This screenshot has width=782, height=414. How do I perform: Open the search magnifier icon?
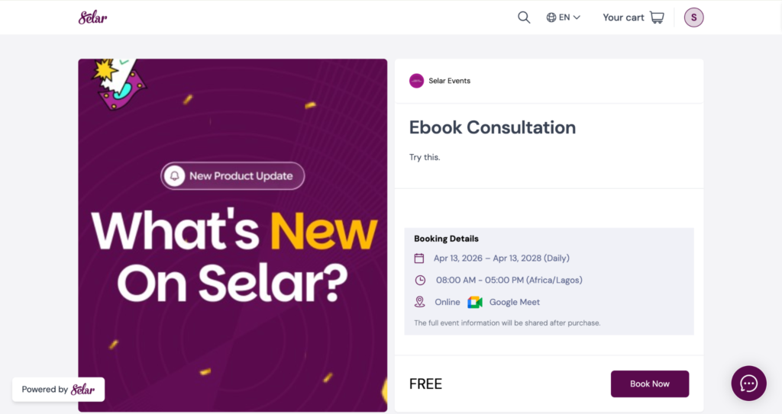point(524,18)
